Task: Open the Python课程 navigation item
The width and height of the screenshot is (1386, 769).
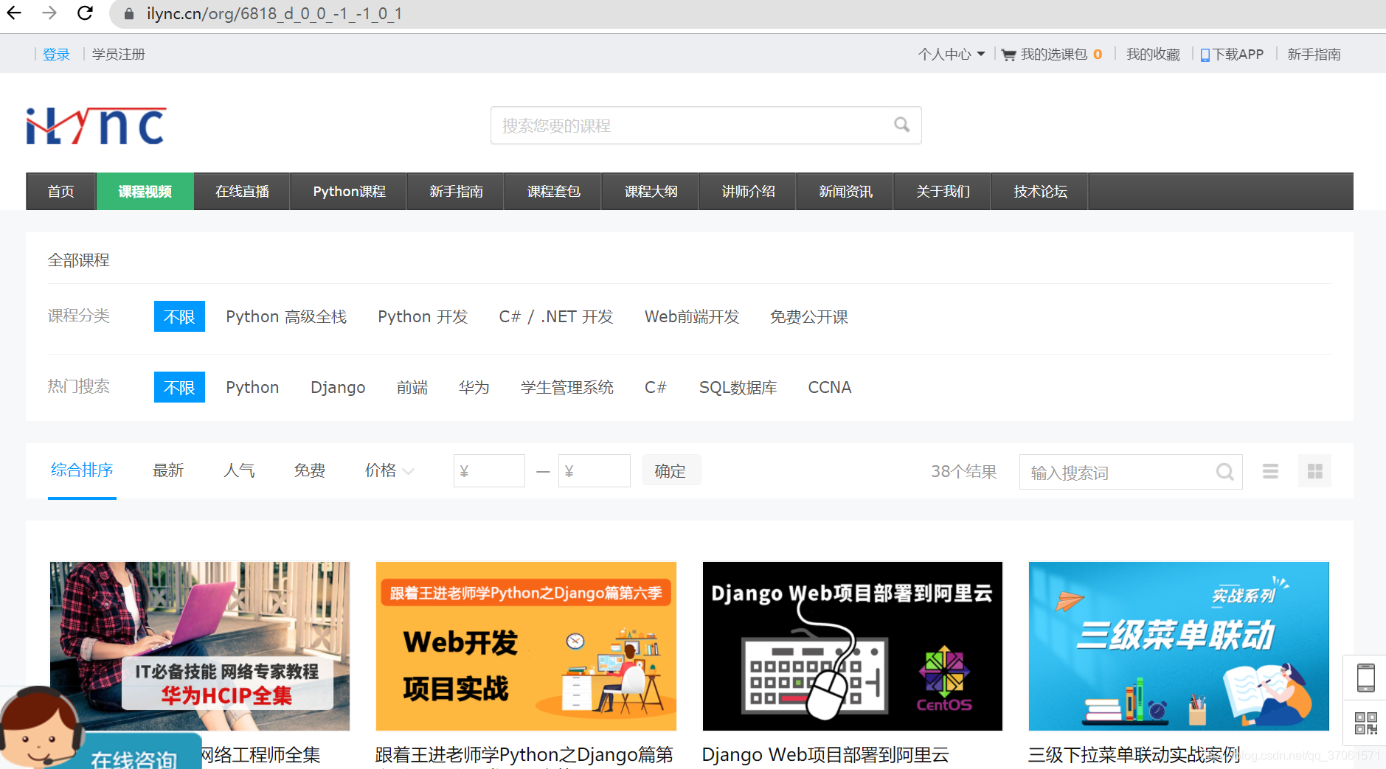Action: [x=349, y=192]
